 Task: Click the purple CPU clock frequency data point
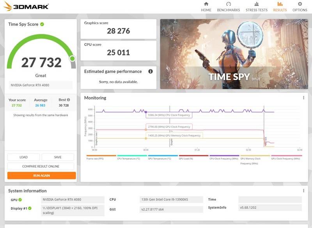[x=146, y=112]
